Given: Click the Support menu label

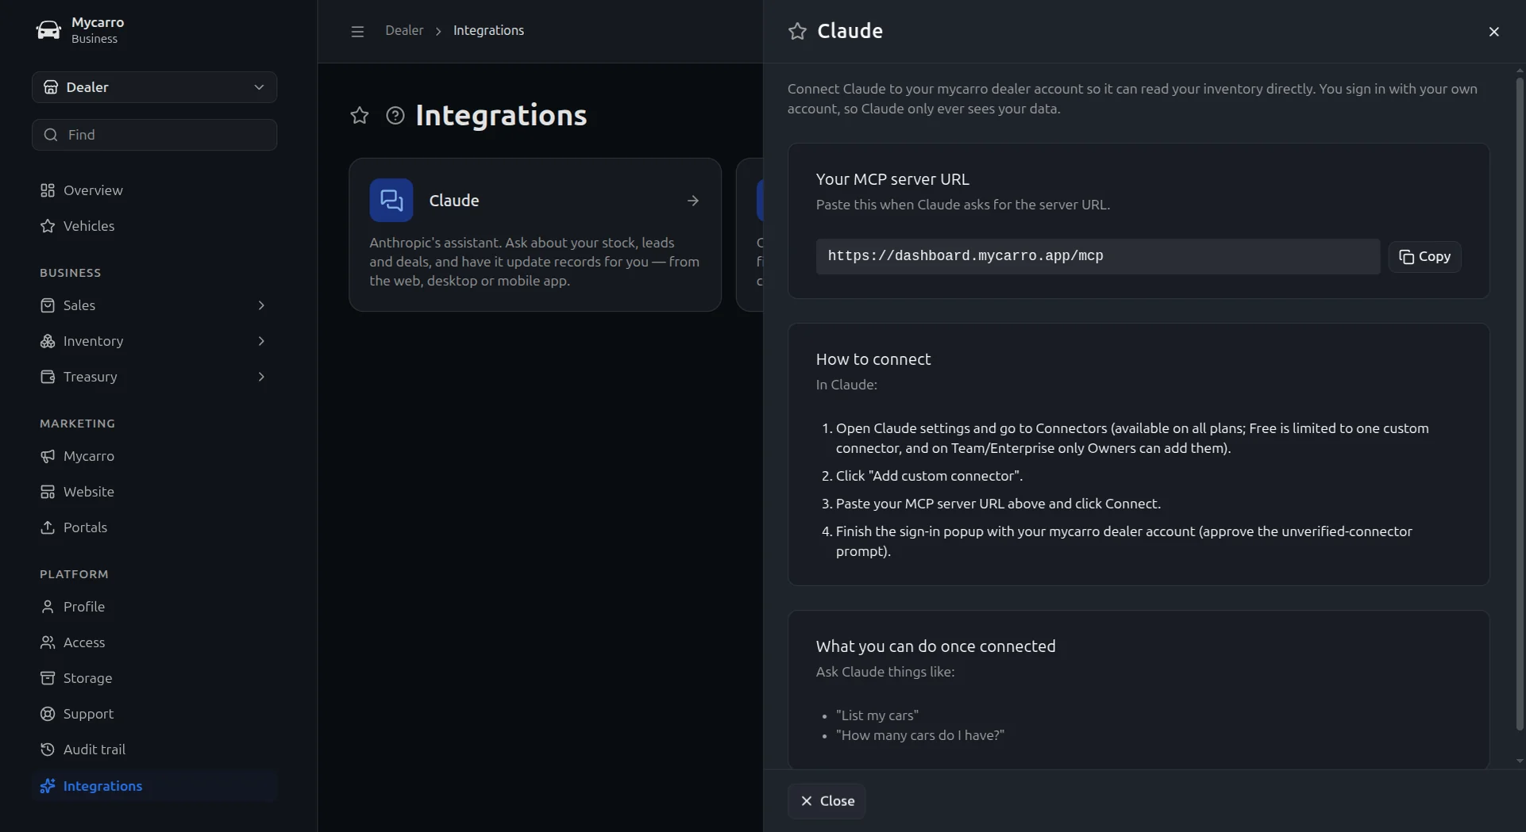Looking at the screenshot, I should click(89, 714).
